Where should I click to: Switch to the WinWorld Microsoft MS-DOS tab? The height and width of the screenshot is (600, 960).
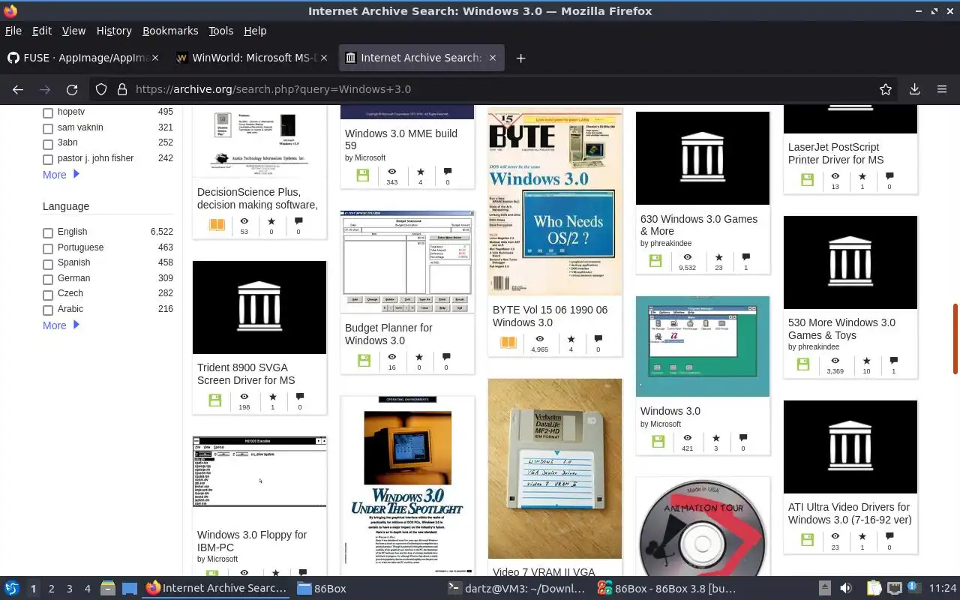pyautogui.click(x=253, y=58)
